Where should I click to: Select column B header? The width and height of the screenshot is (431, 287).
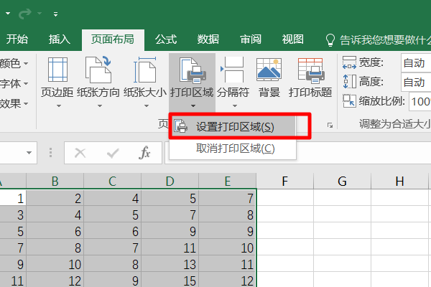click(x=55, y=181)
